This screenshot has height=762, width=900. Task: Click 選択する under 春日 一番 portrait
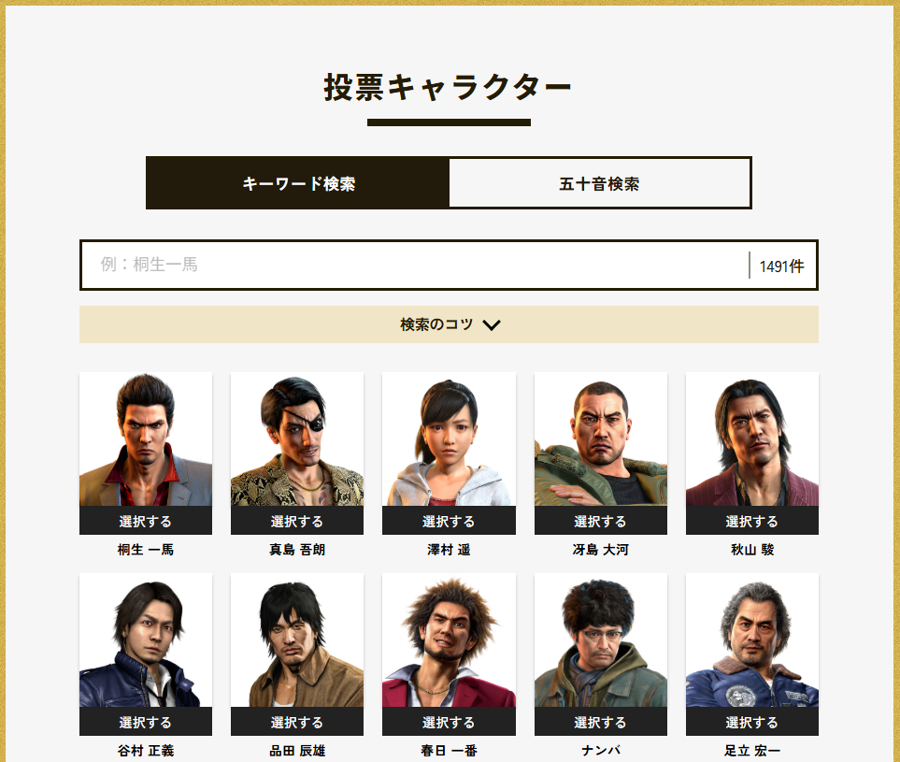click(449, 722)
